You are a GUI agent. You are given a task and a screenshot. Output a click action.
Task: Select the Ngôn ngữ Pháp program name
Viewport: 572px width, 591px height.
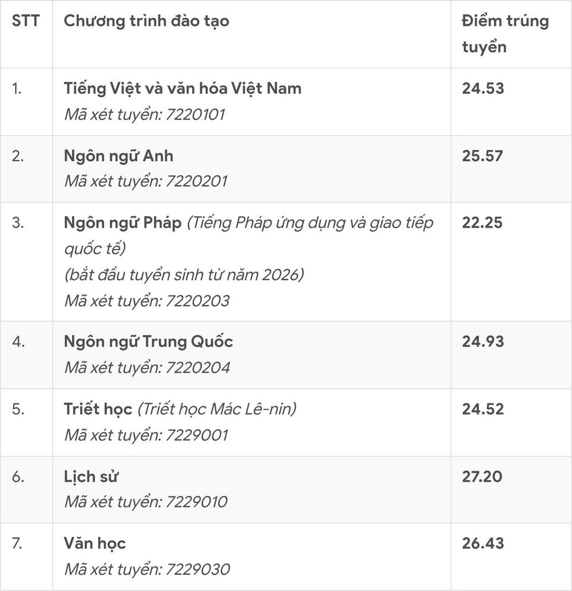coord(122,223)
